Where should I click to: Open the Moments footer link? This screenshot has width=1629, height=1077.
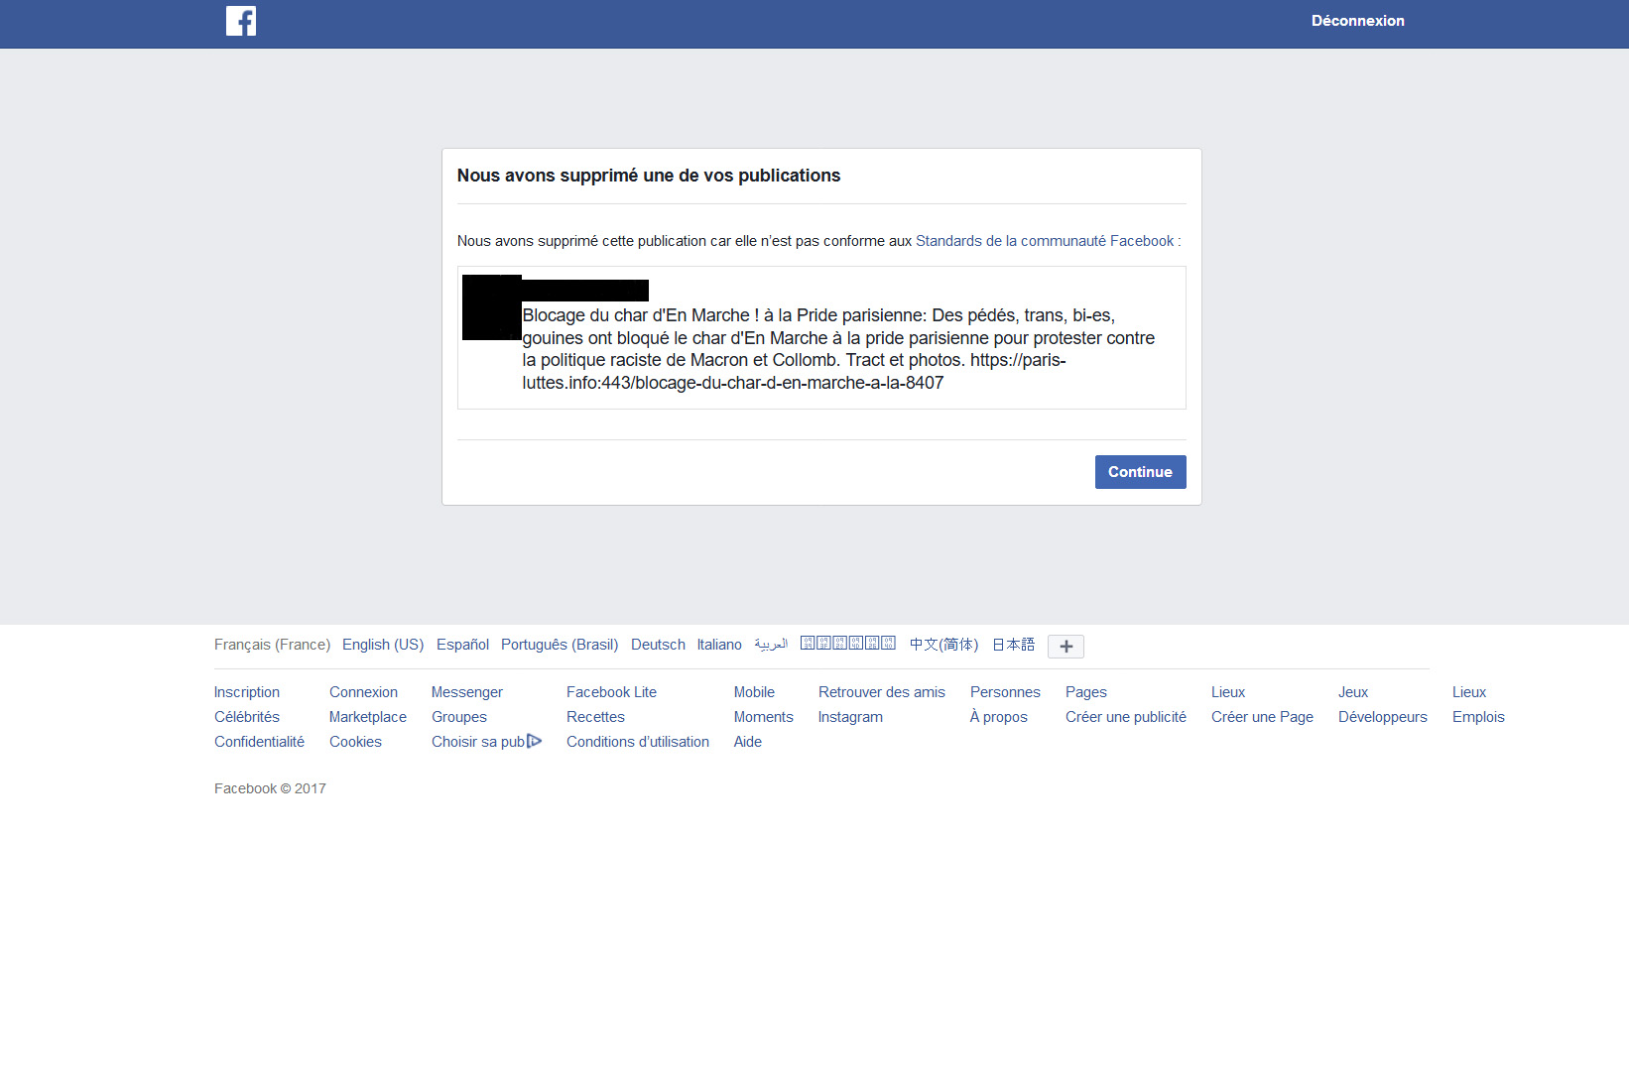coord(764,717)
